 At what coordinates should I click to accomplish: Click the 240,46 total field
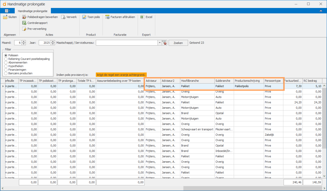tap(293, 182)
